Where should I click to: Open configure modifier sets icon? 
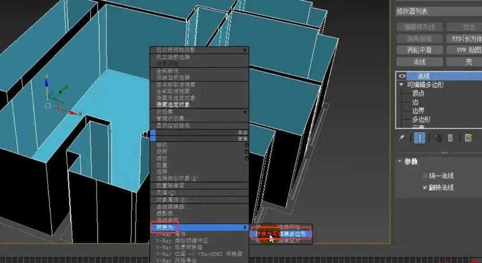(468, 138)
